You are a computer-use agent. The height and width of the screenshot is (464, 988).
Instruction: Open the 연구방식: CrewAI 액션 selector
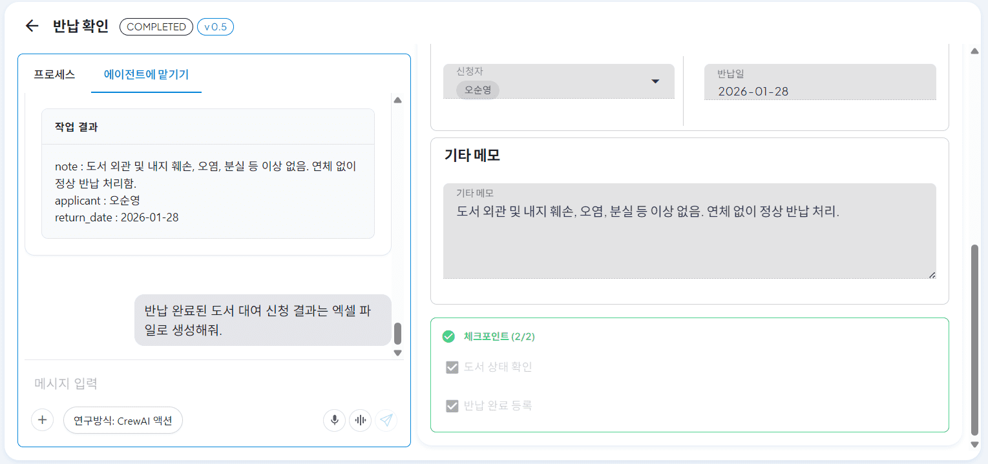(123, 420)
